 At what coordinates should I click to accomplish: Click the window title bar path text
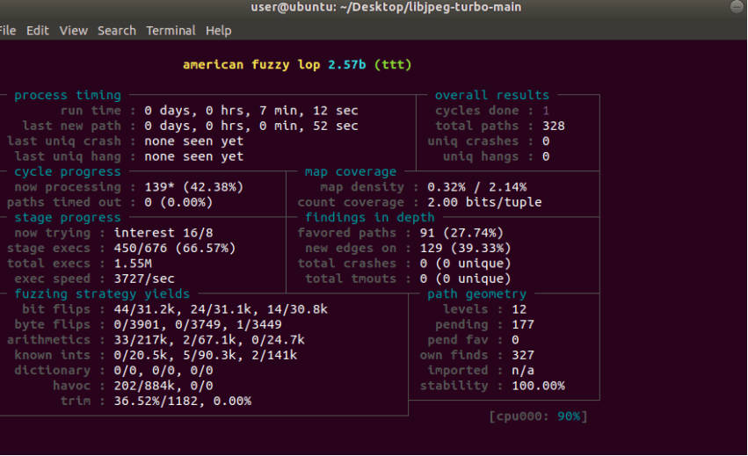(374, 8)
